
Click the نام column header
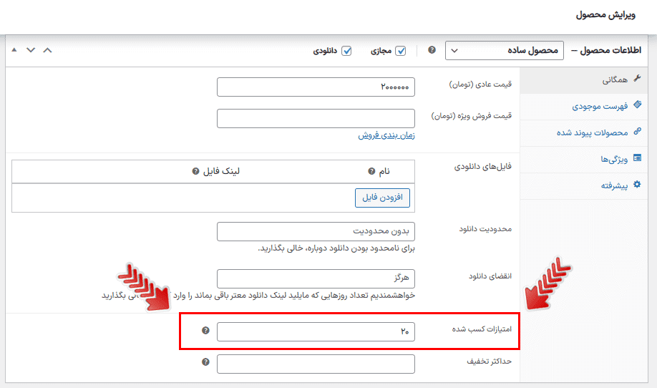point(384,171)
